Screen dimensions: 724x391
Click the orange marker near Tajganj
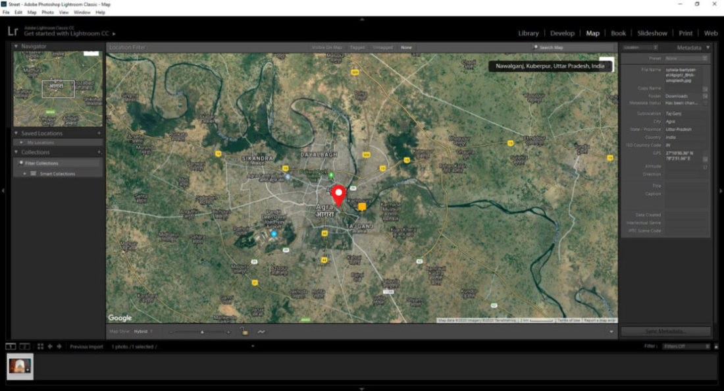tap(362, 207)
